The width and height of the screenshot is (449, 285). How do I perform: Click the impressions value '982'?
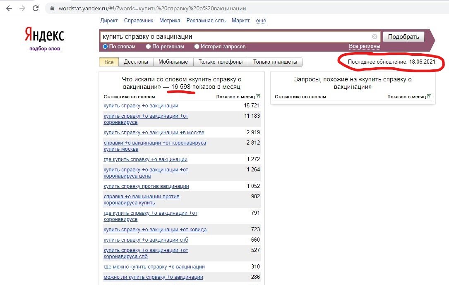click(255, 196)
